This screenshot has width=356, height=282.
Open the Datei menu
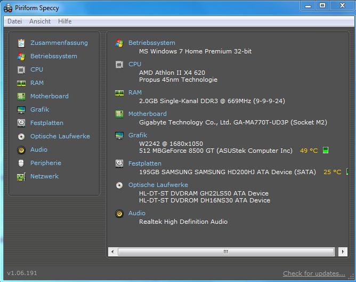click(14, 21)
